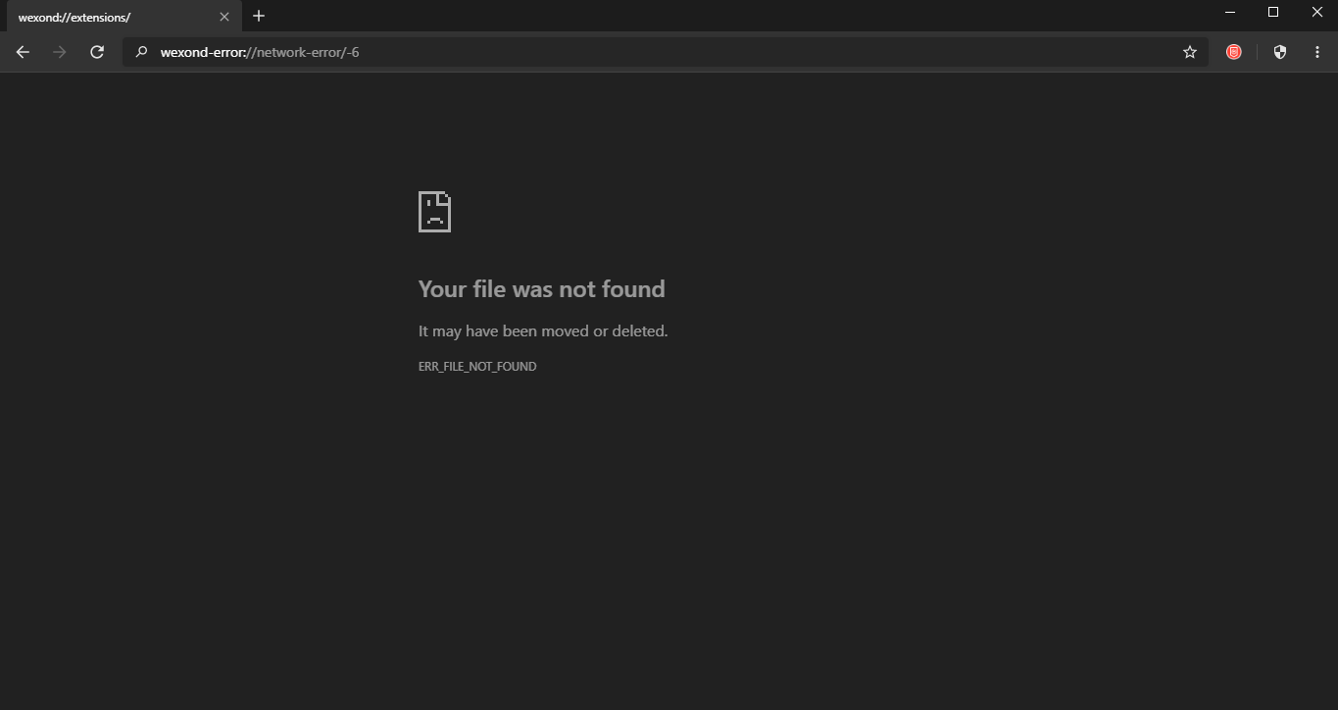
Task: Click the search magnifier in the address bar
Action: point(140,52)
